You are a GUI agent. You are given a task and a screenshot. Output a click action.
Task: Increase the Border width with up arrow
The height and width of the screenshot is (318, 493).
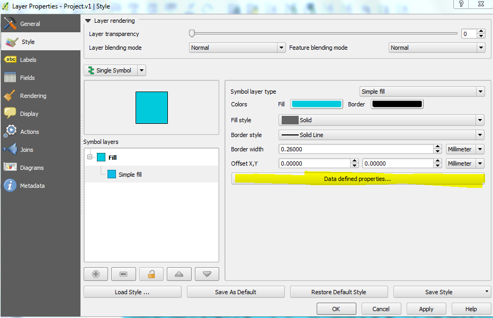437,147
